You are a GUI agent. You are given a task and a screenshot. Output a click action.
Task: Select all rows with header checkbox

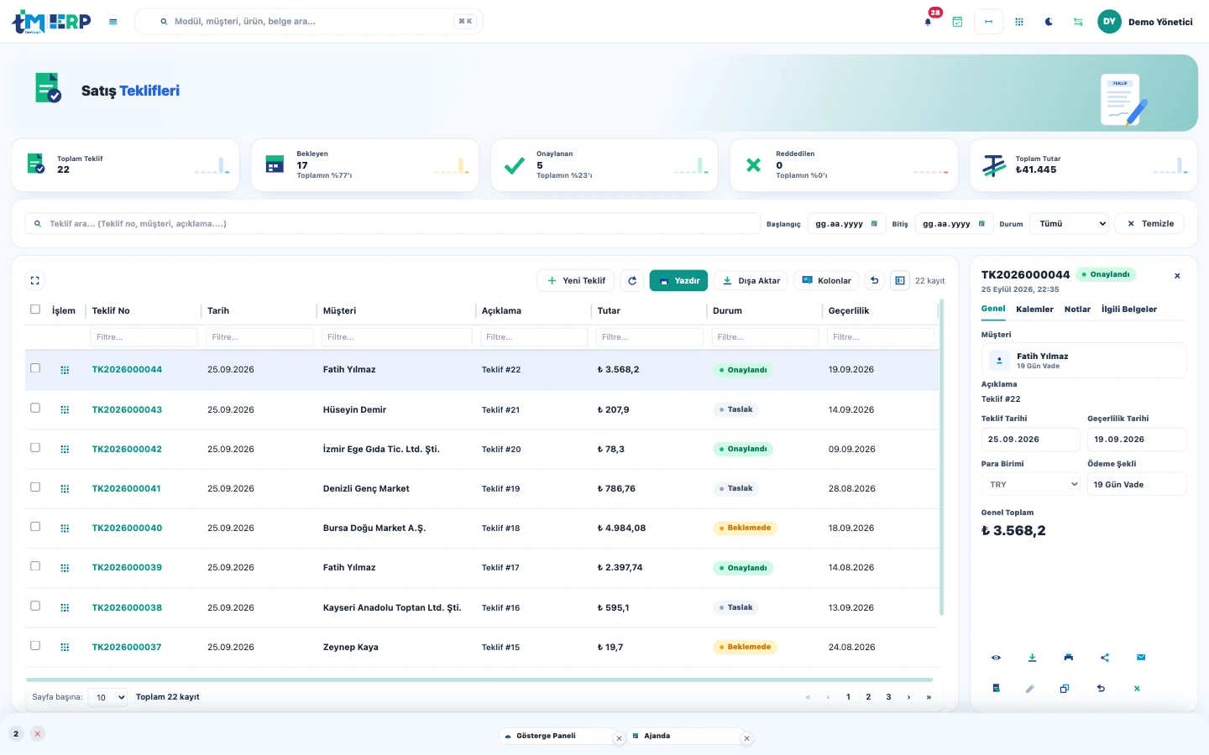pyautogui.click(x=35, y=310)
